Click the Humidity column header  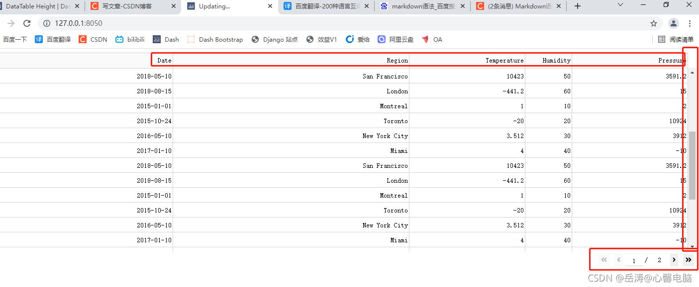(x=548, y=60)
